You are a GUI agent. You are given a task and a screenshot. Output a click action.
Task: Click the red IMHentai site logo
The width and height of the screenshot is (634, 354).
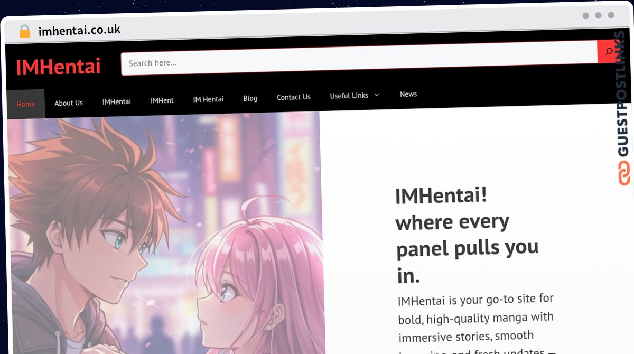pos(58,67)
